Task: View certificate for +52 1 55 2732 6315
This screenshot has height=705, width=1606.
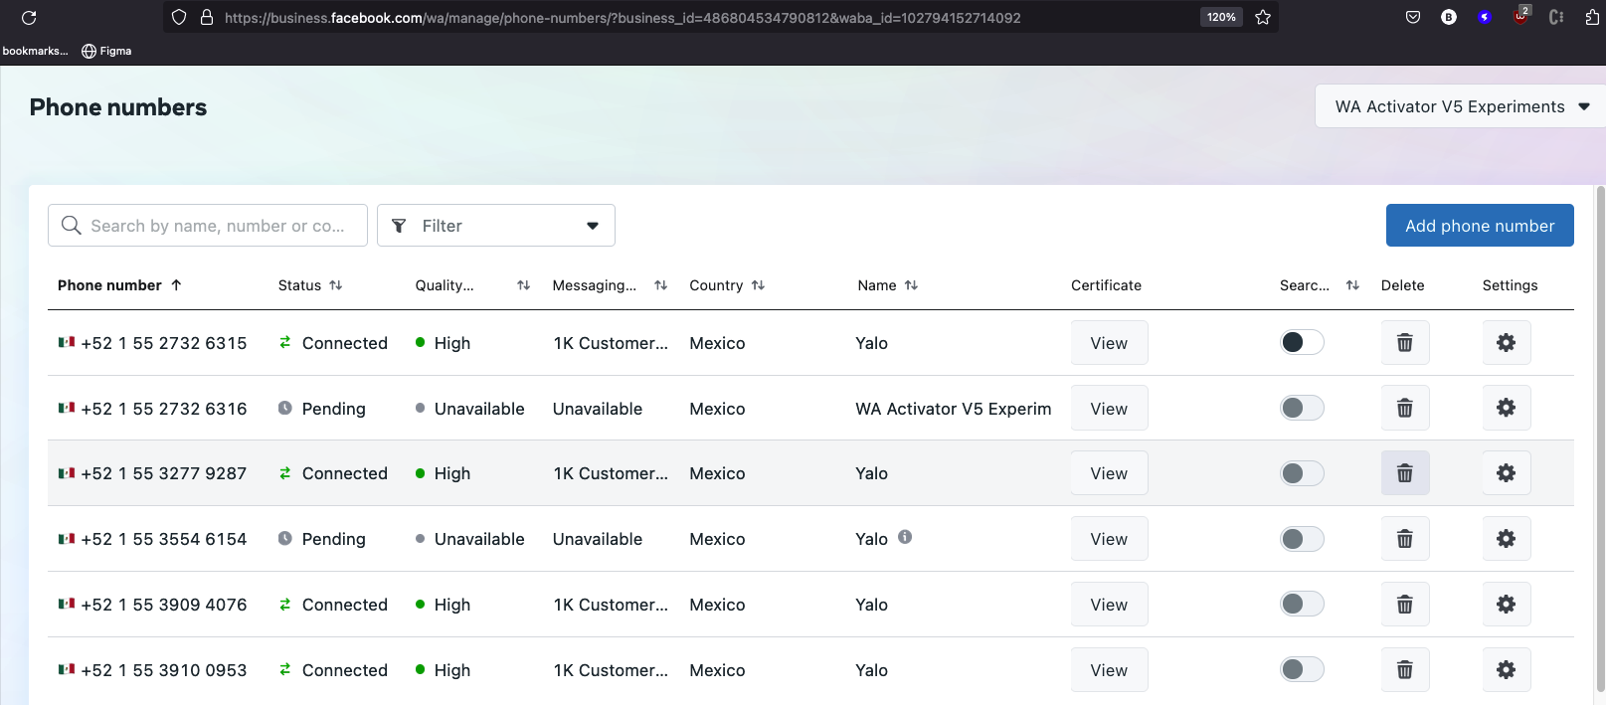Action: tap(1109, 343)
